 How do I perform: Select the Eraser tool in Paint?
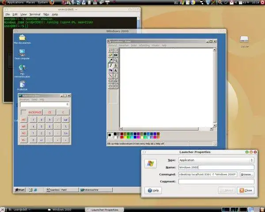(110, 55)
